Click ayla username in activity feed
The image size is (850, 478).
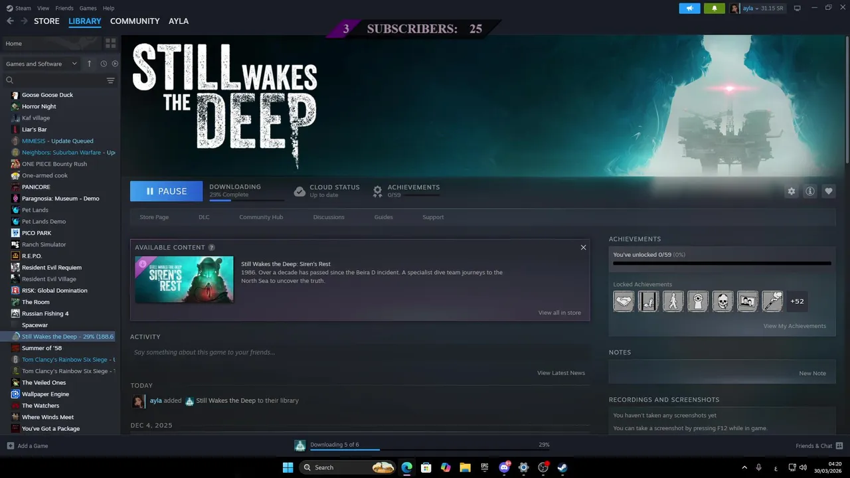pos(155,400)
